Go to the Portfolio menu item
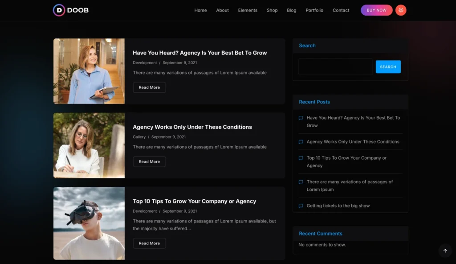456x264 pixels. click(314, 10)
